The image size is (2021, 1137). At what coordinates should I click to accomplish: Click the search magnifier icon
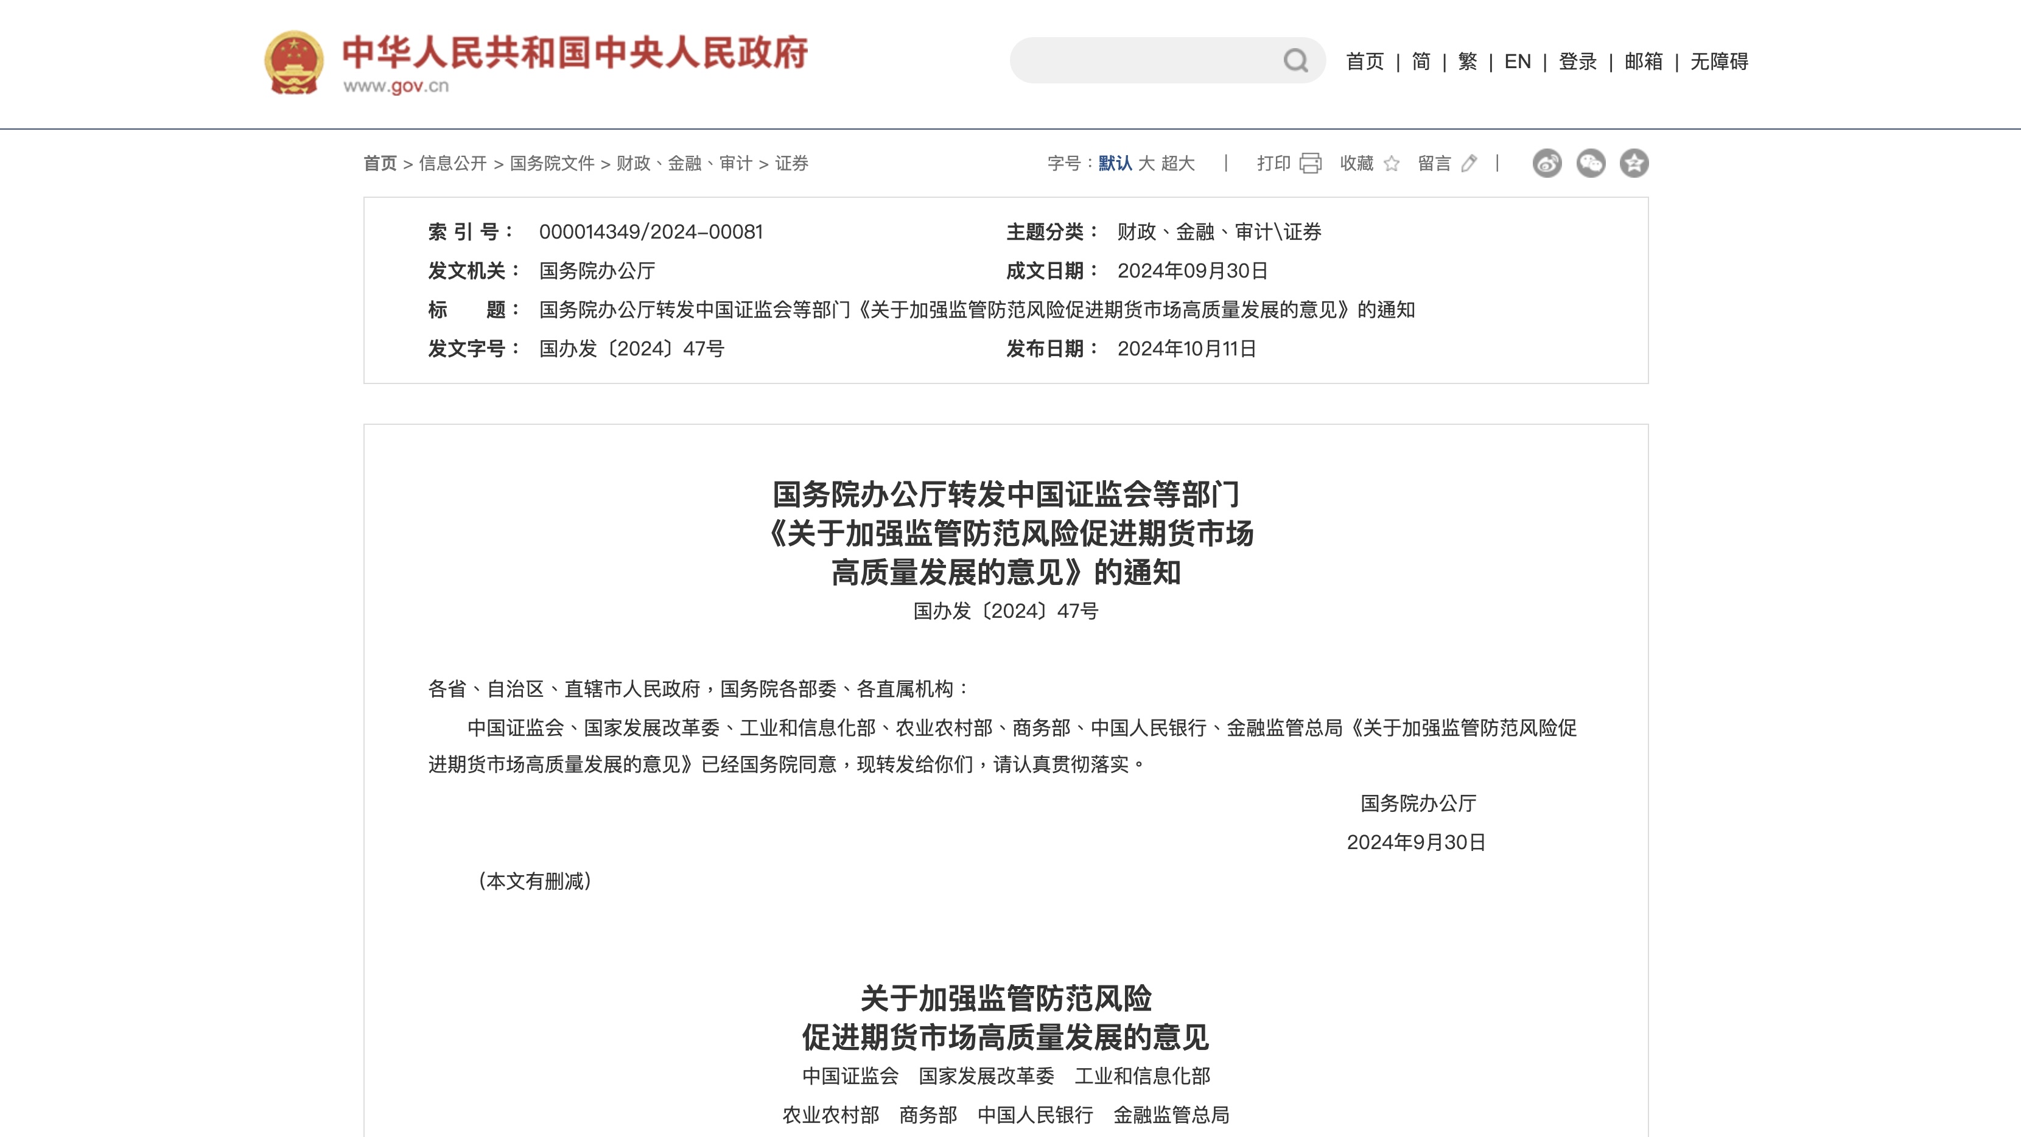click(1295, 60)
